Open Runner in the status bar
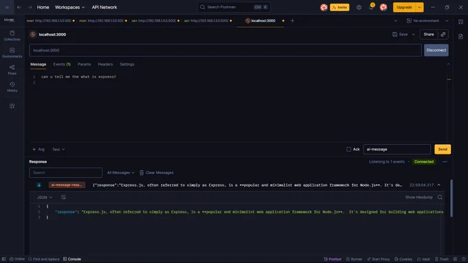The image size is (468, 263). 354,259
